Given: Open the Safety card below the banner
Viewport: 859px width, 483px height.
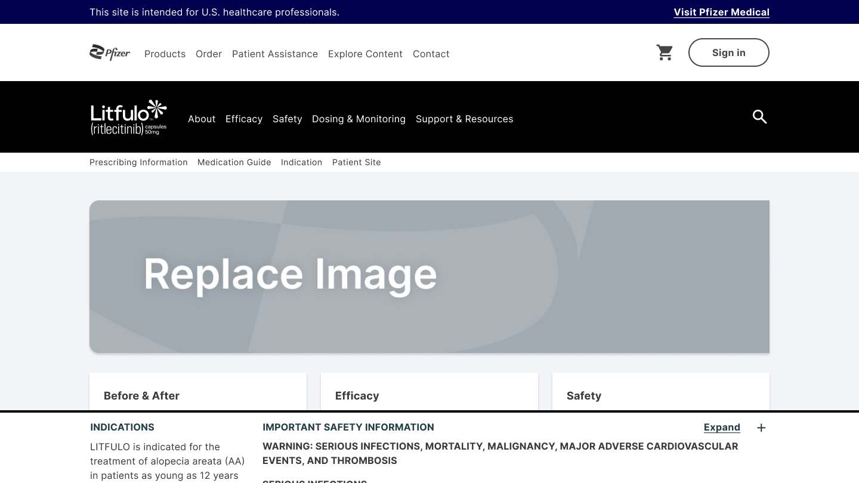Looking at the screenshot, I should 661,392.
